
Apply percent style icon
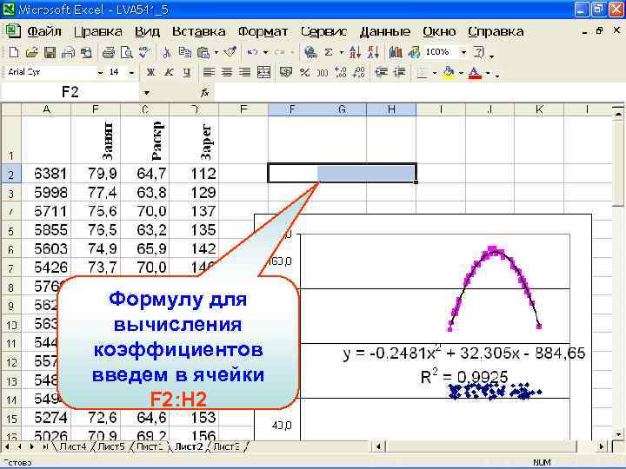[304, 72]
